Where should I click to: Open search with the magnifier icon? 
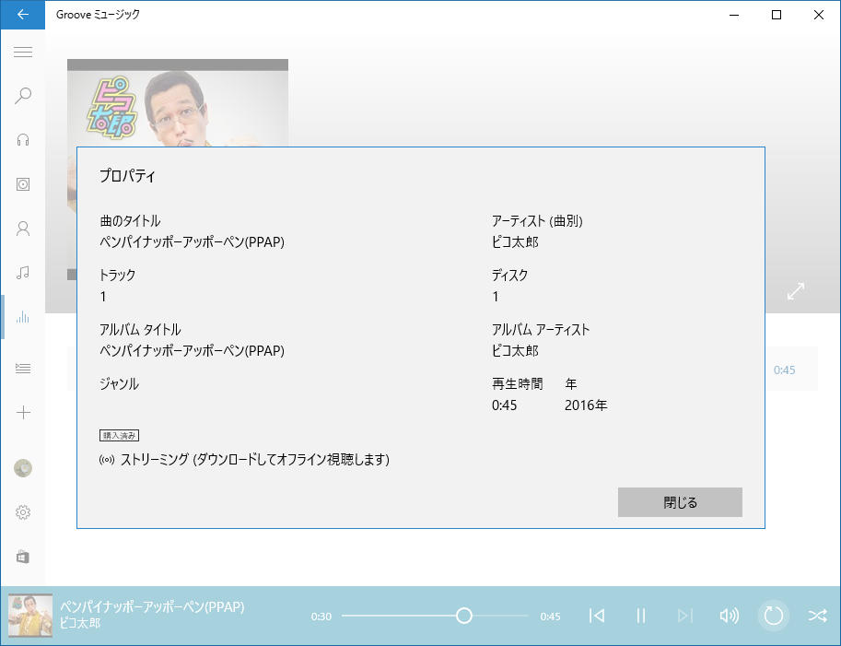(x=22, y=96)
